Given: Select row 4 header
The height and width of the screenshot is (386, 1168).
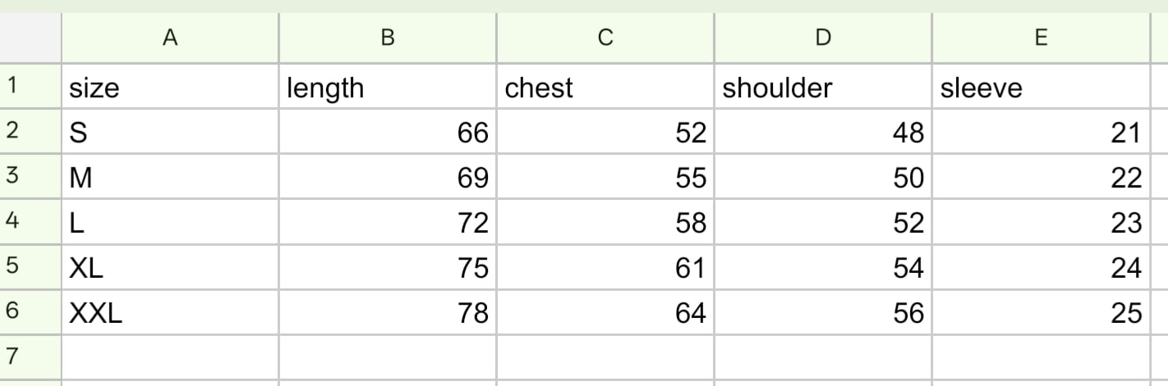Looking at the screenshot, I should pos(30,221).
